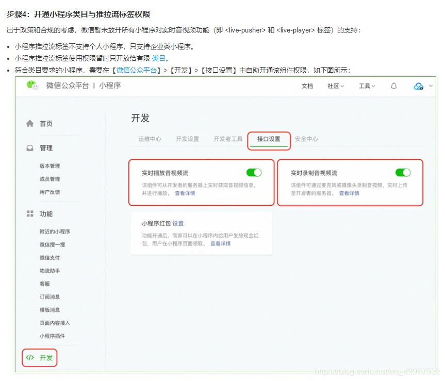The width and height of the screenshot is (445, 381).
Task: Select 微信支付 in the sidebar
Action: 50,257
